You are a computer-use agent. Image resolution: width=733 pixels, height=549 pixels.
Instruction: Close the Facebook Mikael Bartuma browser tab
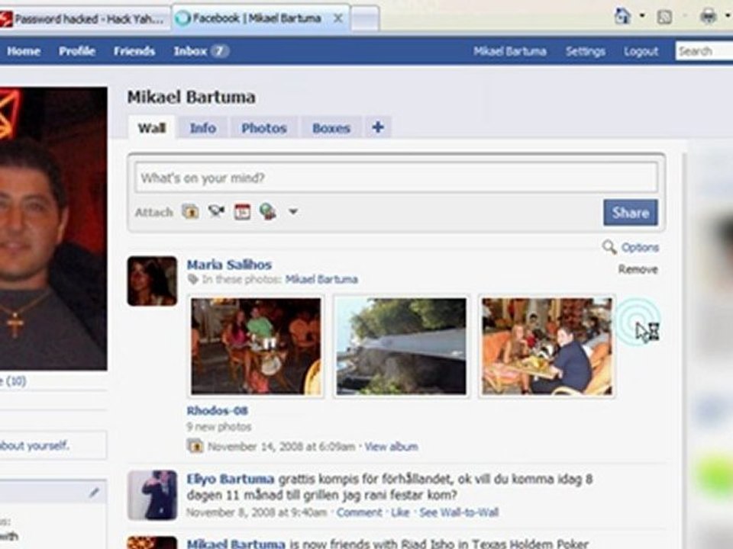click(338, 18)
